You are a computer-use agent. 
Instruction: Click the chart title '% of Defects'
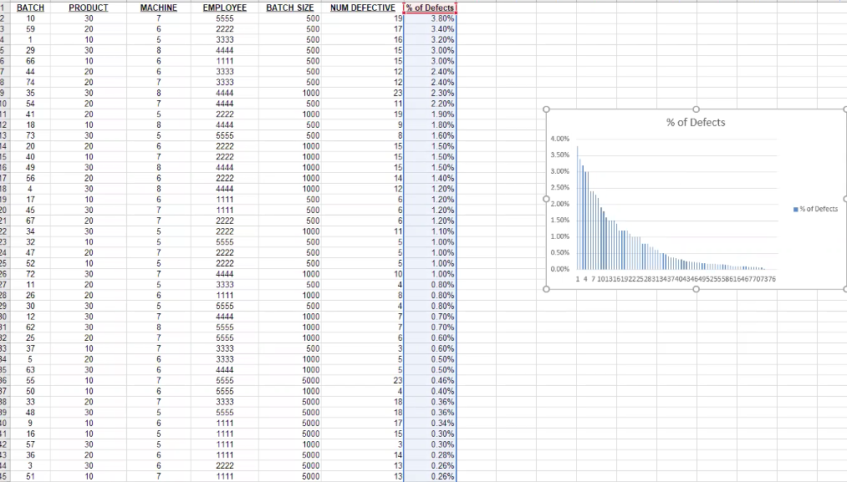pyautogui.click(x=695, y=123)
